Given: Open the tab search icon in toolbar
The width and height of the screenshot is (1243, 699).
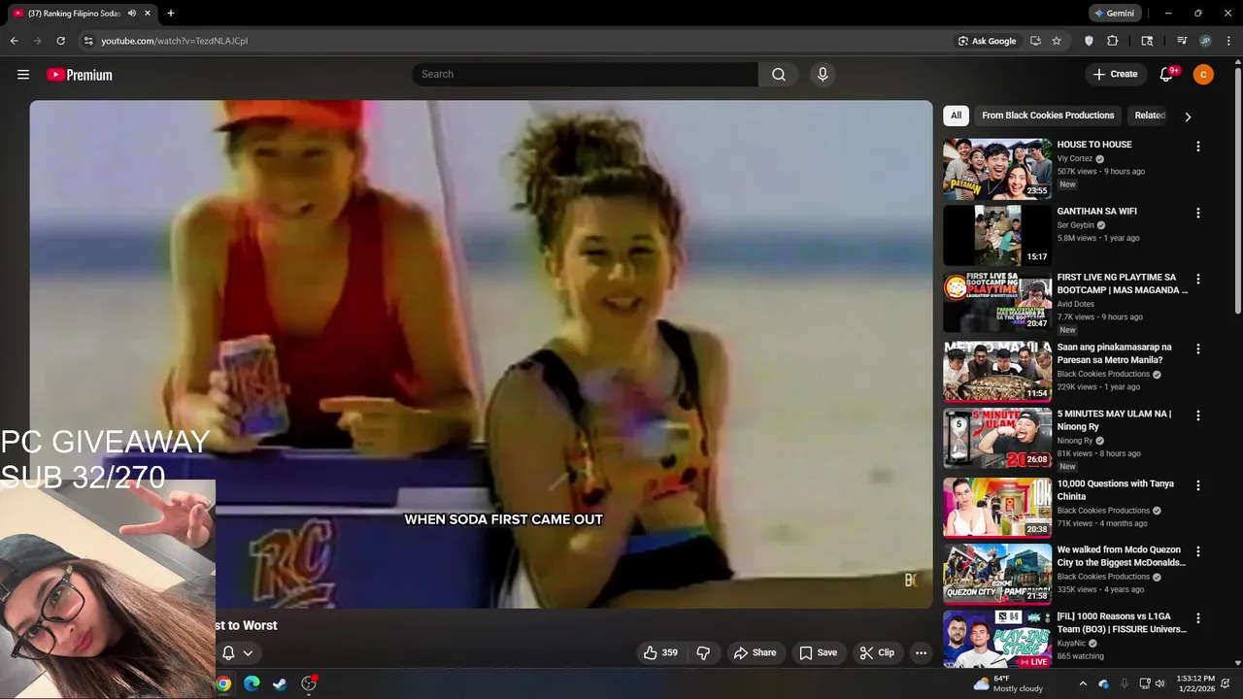Looking at the screenshot, I should (1147, 41).
